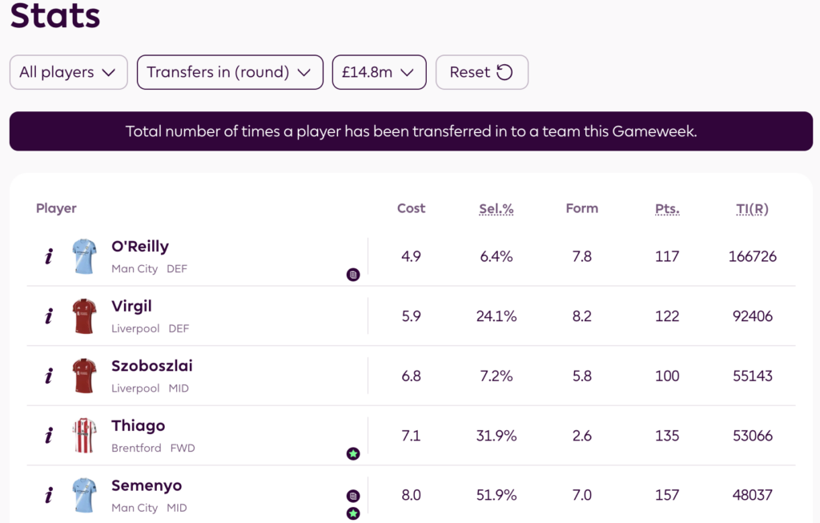
Task: Click Thiago's Brentford striped shirt
Action: (84, 436)
